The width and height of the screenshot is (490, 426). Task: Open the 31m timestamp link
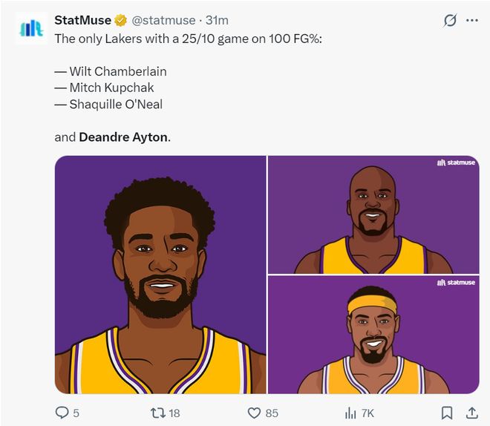(217, 20)
